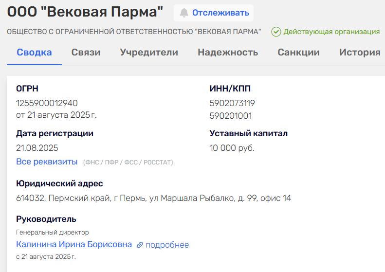Switch to the История tab
Screen dimensions: 385x272
point(360,53)
